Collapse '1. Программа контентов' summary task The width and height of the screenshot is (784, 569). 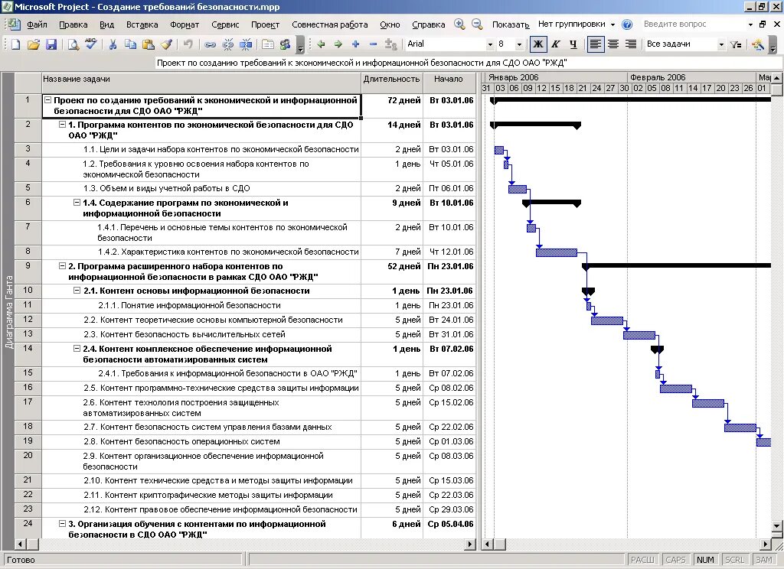point(63,125)
